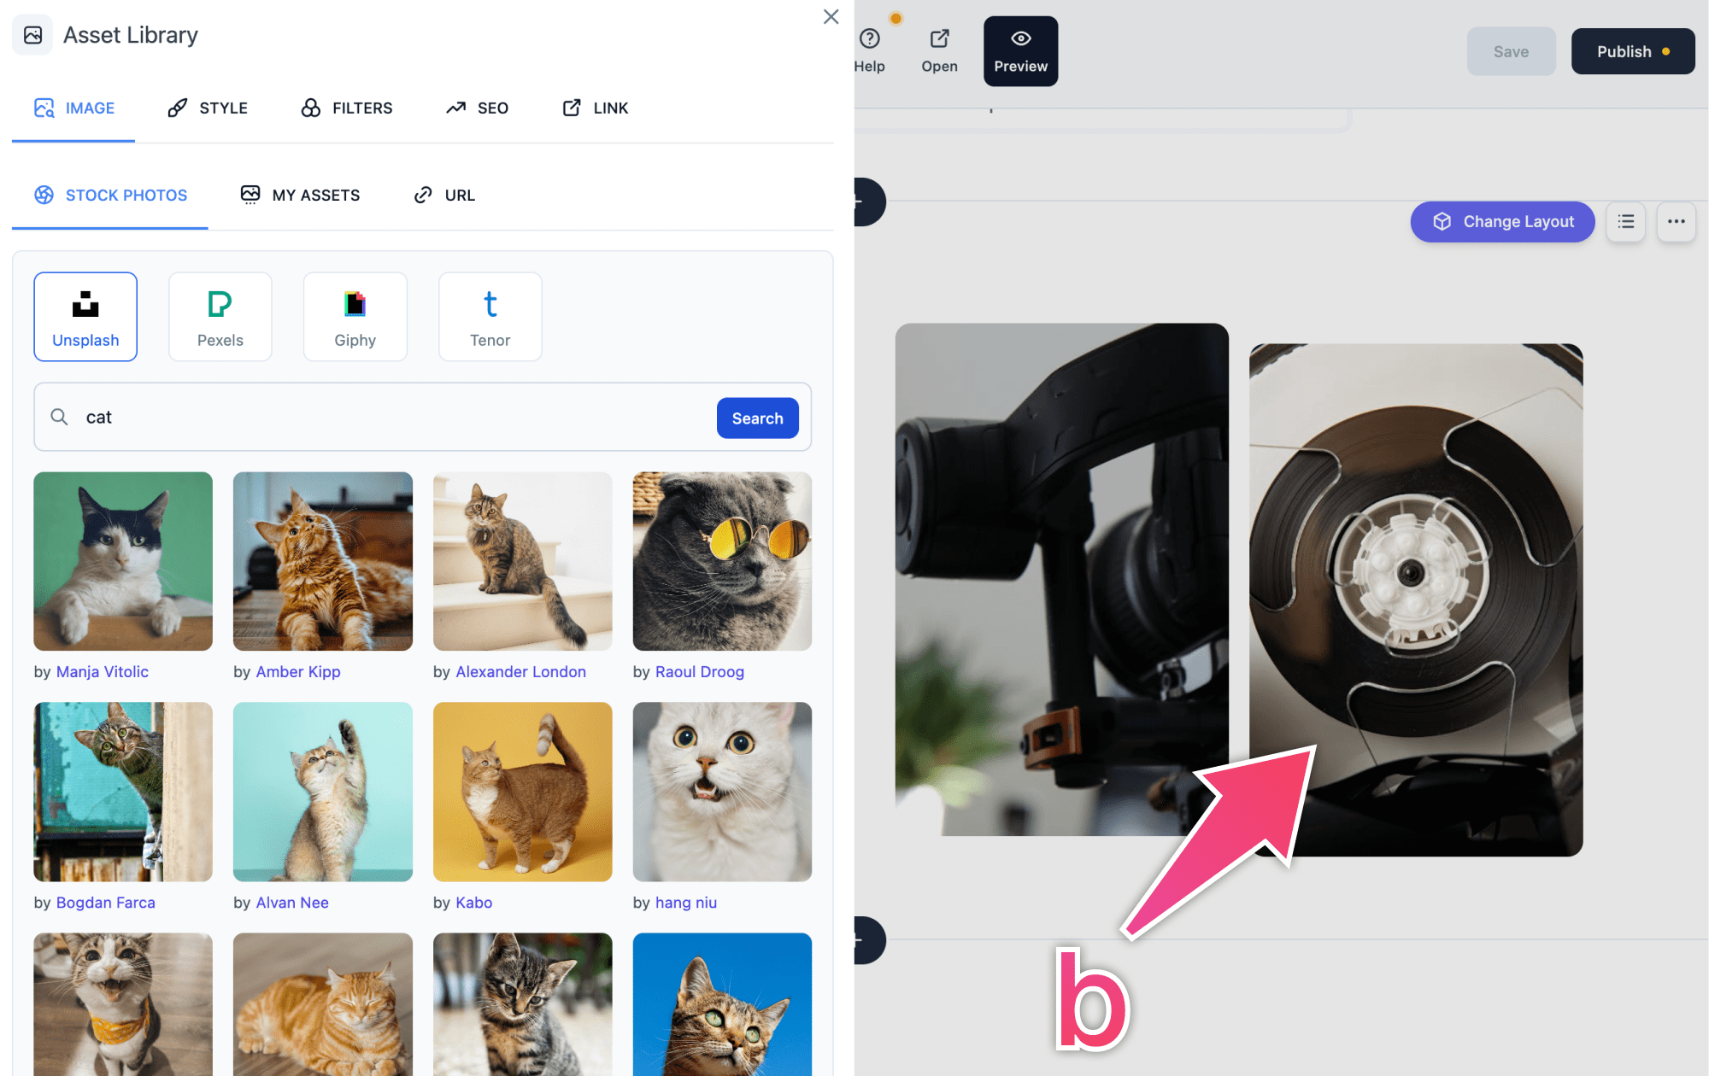
Task: Click the Asset Library image icon
Action: [x=32, y=35]
